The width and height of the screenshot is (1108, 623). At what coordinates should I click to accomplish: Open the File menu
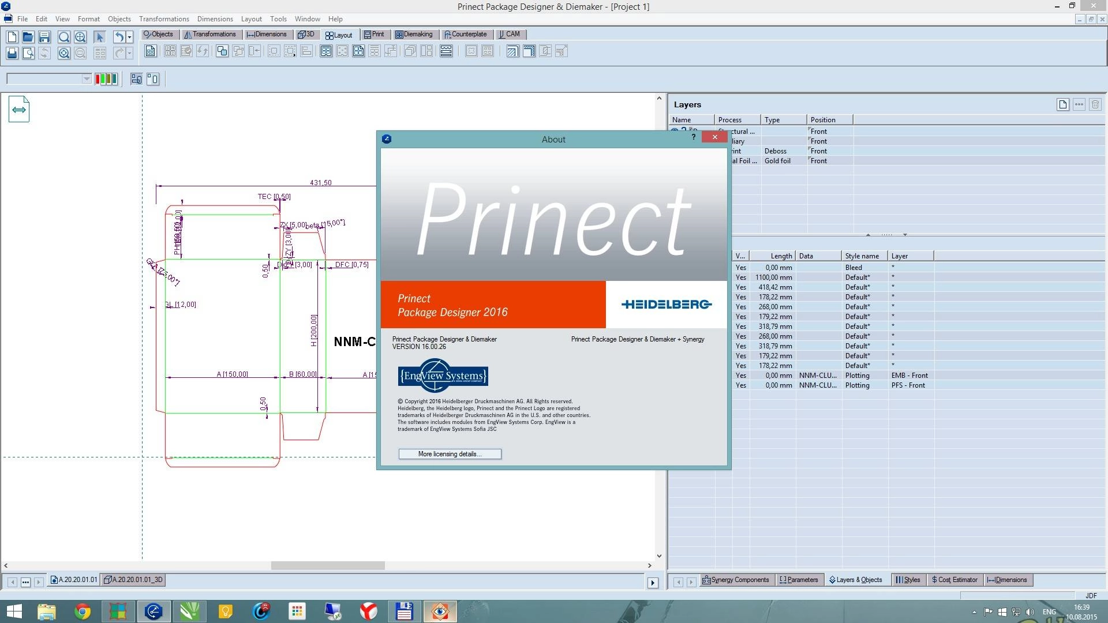pos(23,19)
